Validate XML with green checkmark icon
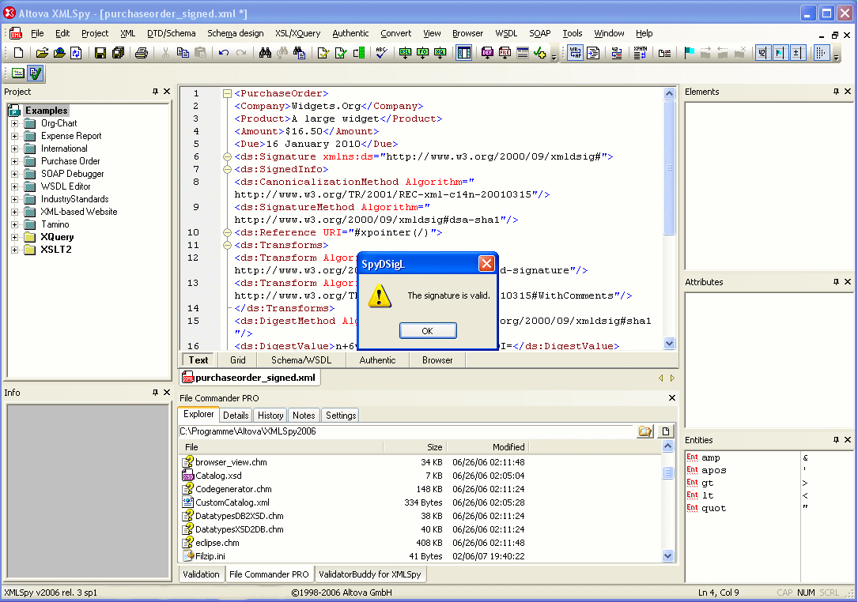This screenshot has width=858, height=602. coord(340,53)
